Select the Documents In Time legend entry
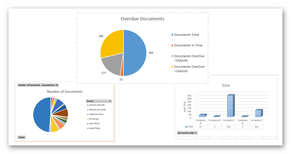 click(188, 45)
